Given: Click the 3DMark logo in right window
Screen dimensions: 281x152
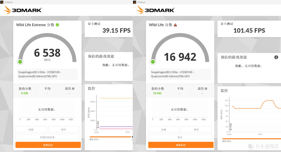Looking at the screenshot, I should [155, 10].
